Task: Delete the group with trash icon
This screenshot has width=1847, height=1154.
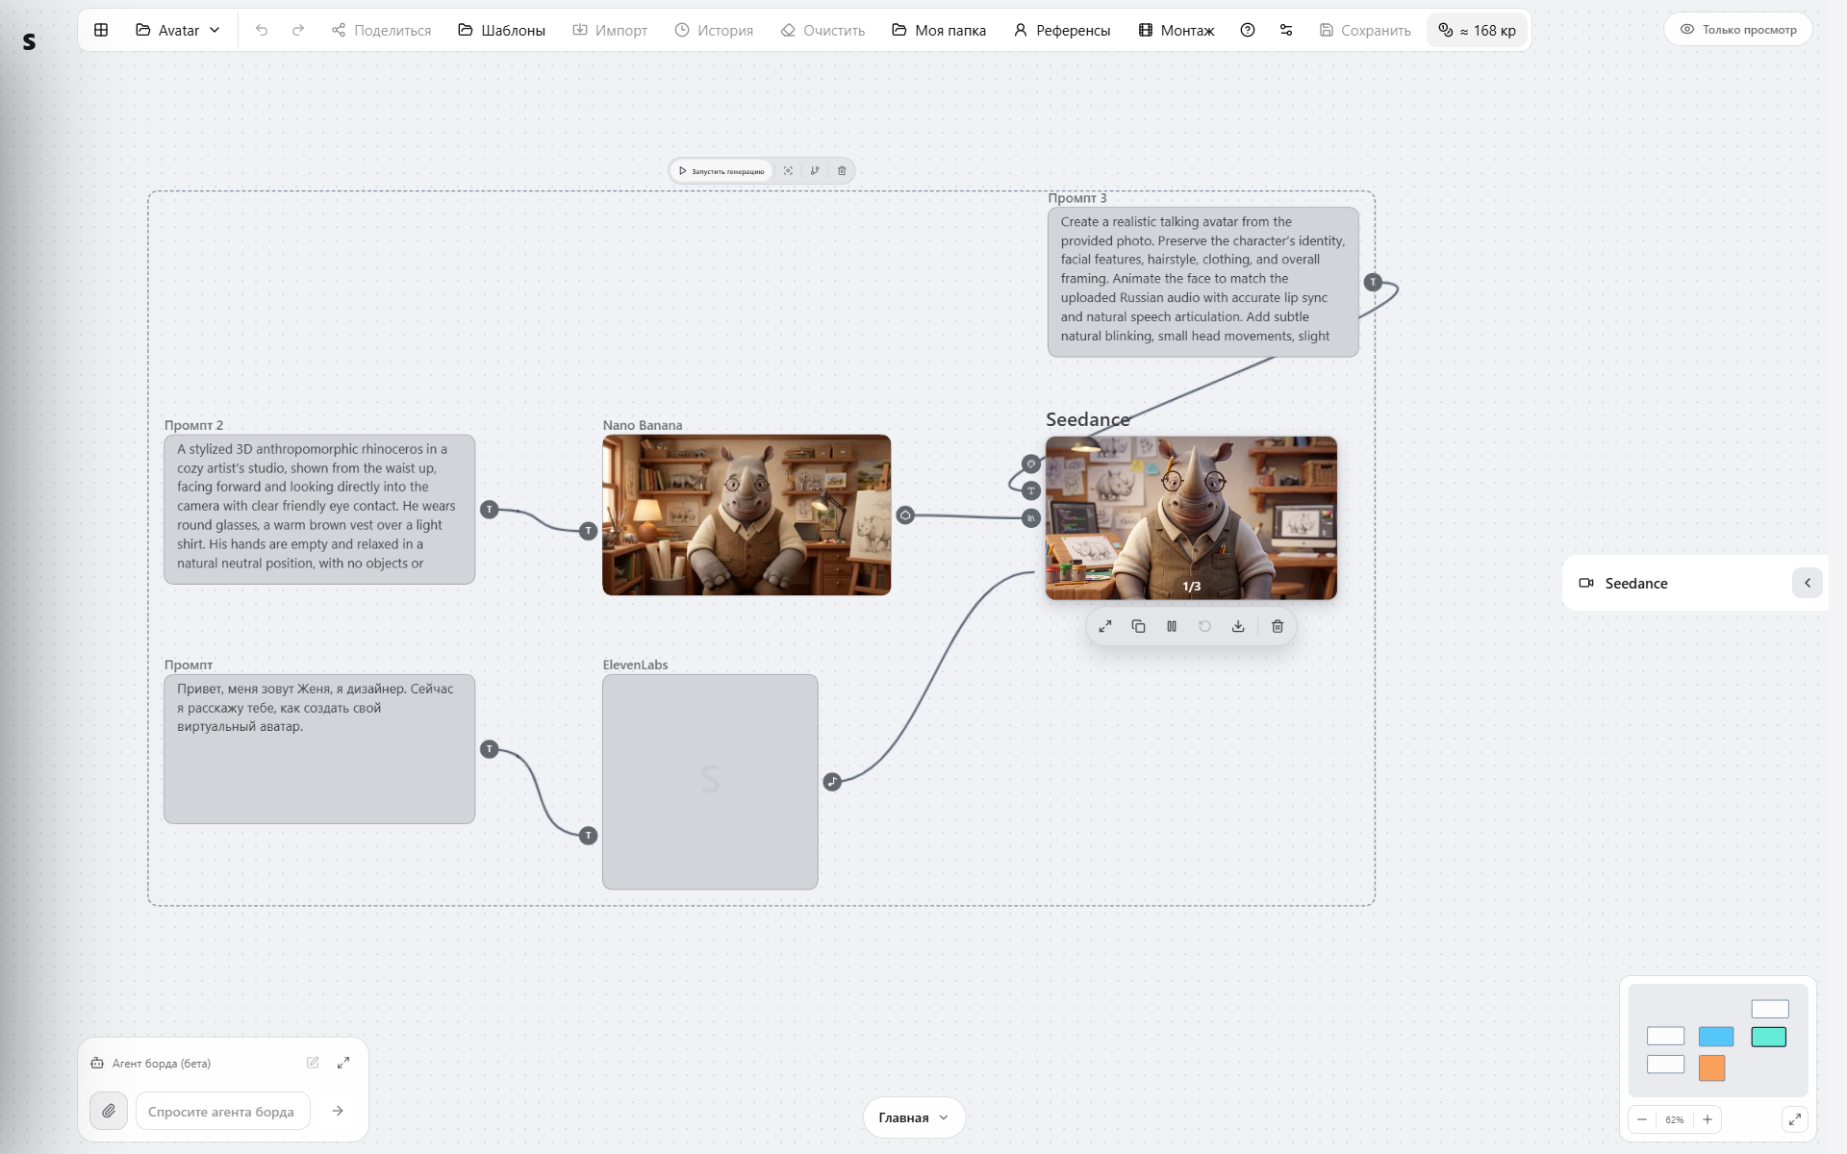Action: [842, 171]
